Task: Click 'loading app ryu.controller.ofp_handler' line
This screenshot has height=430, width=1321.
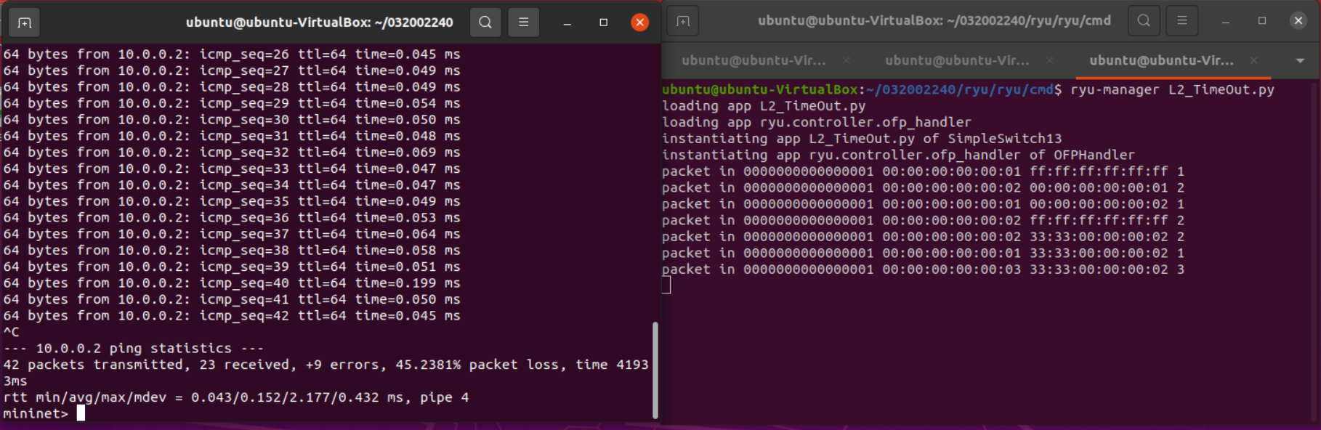Action: point(817,123)
